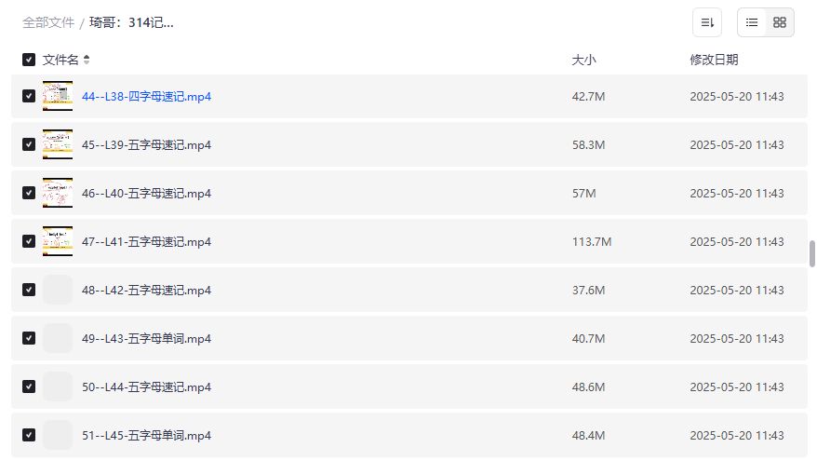This screenshot has width=817, height=461.
Task: Click the vertical scrollbar thumb
Action: [x=811, y=253]
